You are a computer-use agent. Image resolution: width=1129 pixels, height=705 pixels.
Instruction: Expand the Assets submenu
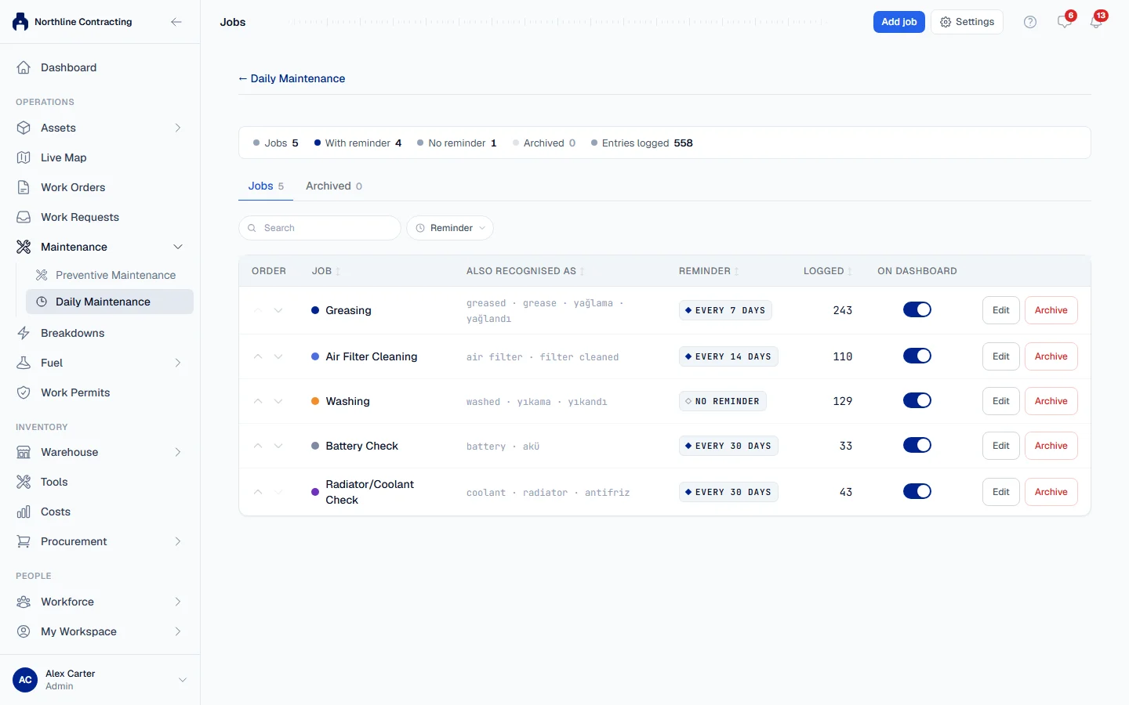[178, 128]
